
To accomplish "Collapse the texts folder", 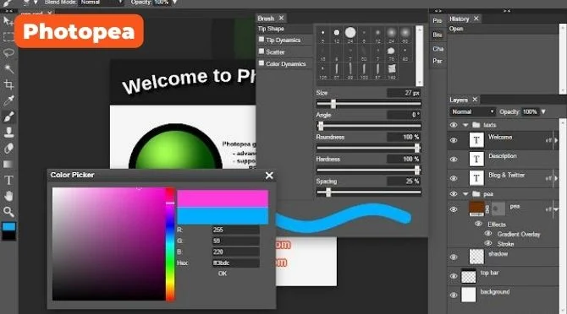I will click(465, 125).
